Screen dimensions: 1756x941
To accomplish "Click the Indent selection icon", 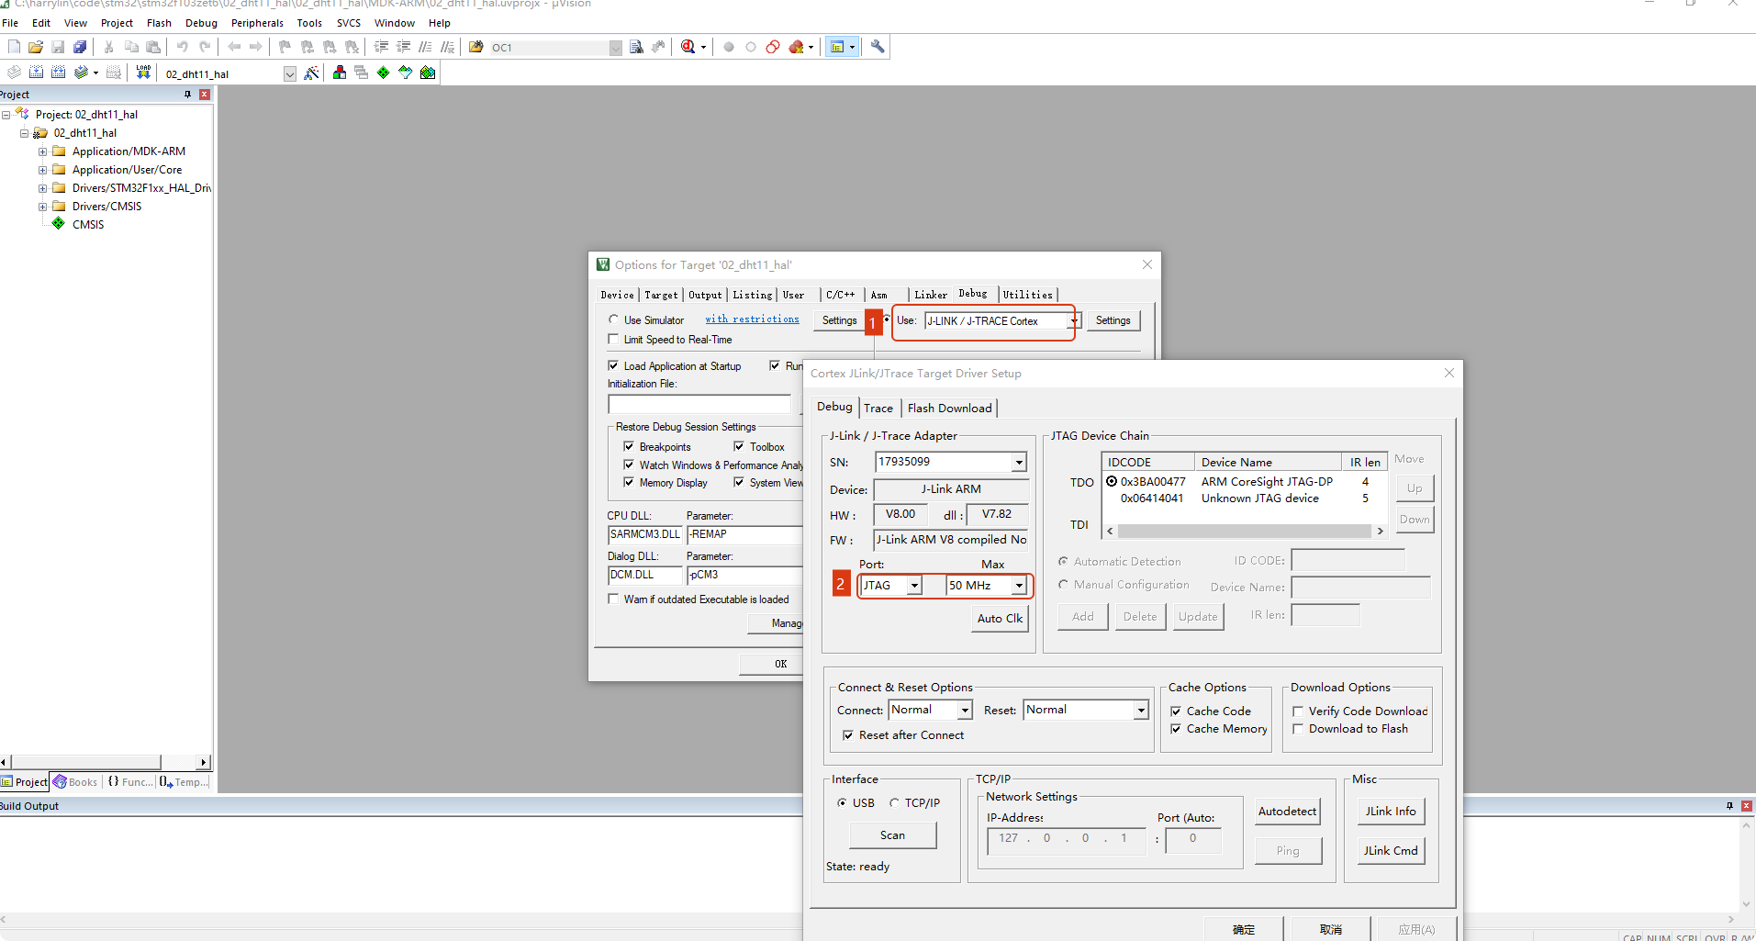I will pos(381,47).
